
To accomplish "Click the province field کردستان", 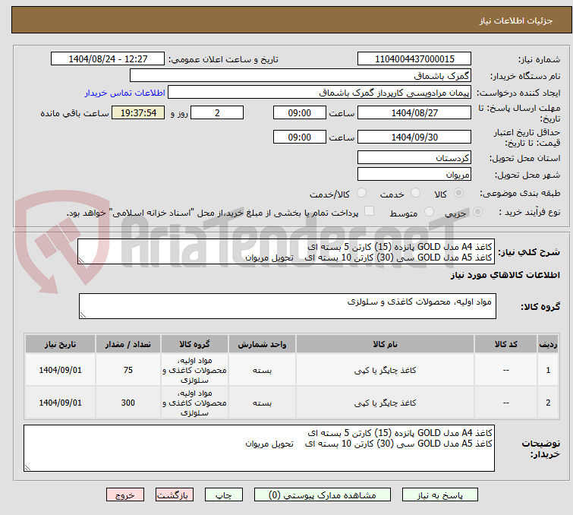I will 414,157.
